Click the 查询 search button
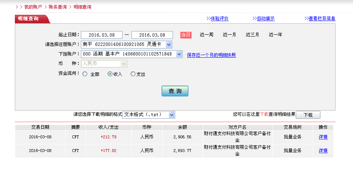This screenshot has height=172, width=353. pyautogui.click(x=175, y=91)
